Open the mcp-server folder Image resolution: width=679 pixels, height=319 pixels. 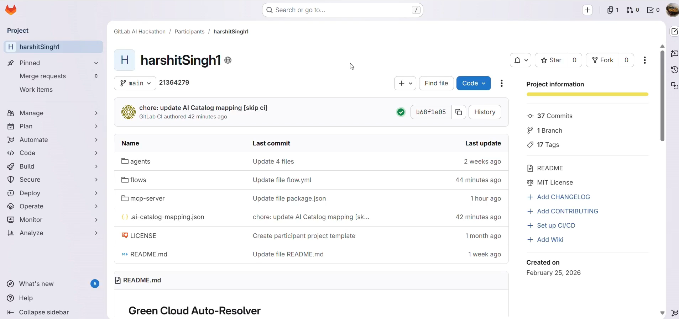pos(147,198)
